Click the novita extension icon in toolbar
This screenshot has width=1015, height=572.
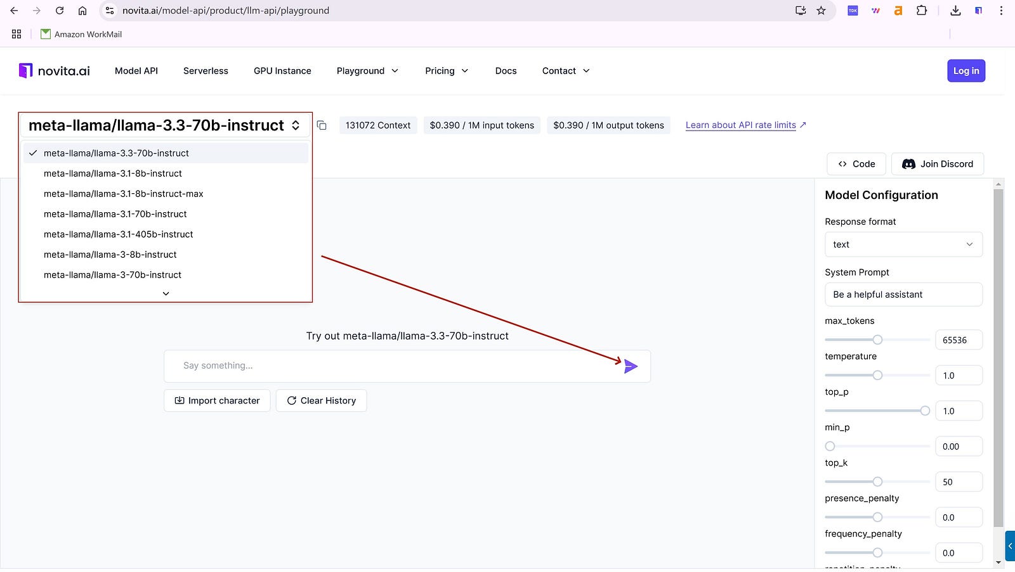pos(978,11)
